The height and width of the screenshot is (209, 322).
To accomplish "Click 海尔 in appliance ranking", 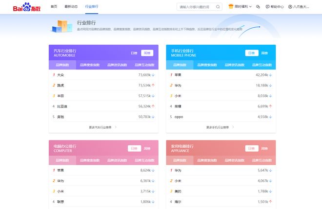I will click(178, 202).
